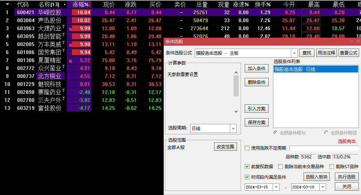Viewport: 361px width, 195px height.
Task: Close the 条件选股 dialog with the X
Action: 358,41
